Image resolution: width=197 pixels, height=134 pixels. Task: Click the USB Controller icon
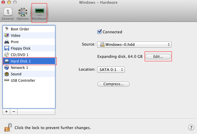coord(7,80)
